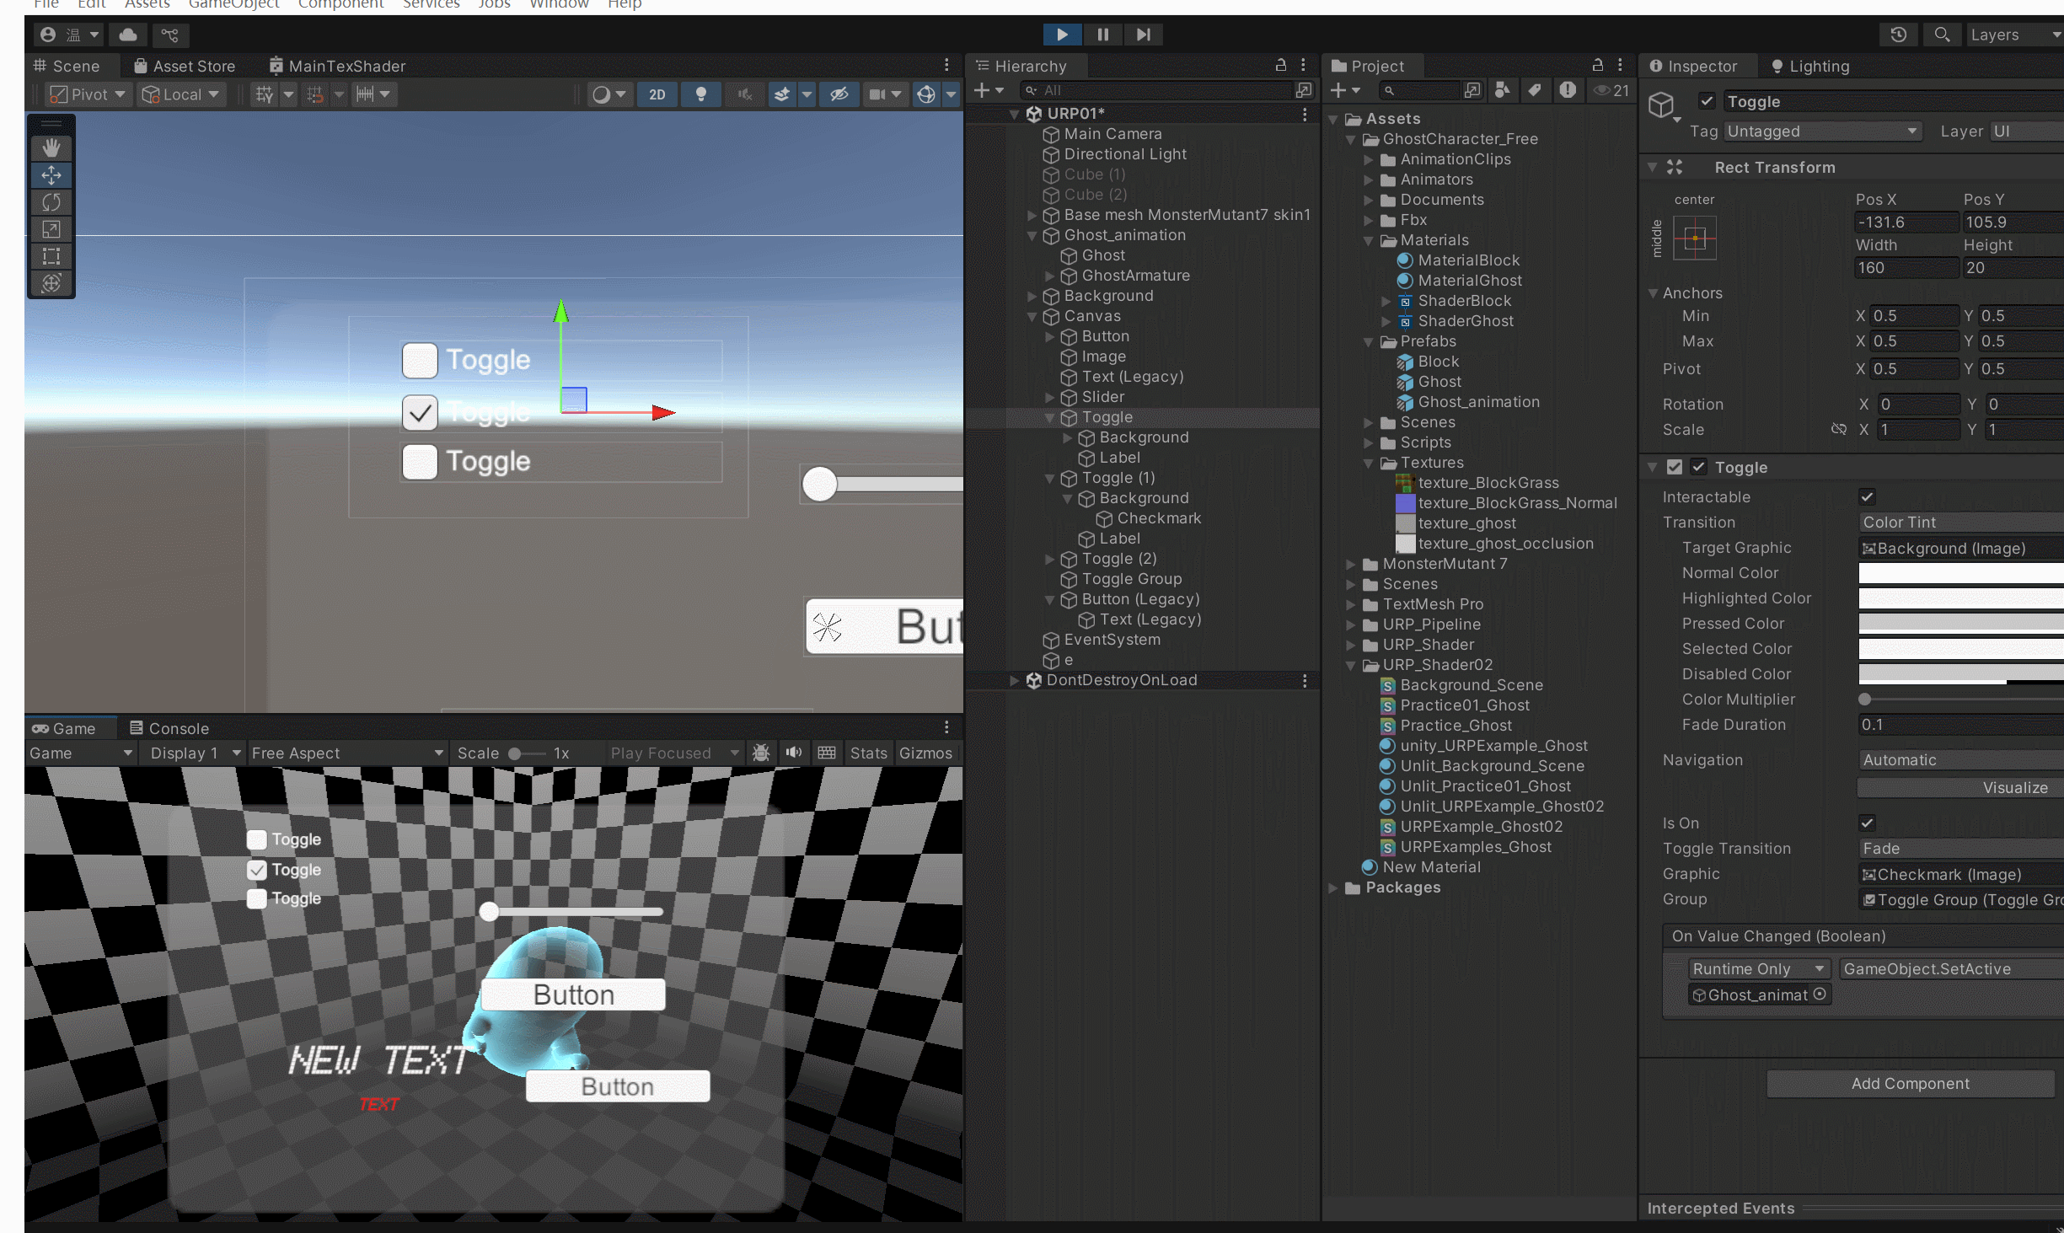This screenshot has height=1233, width=2064.
Task: Toggle scene lighting bulb icon
Action: click(x=700, y=94)
